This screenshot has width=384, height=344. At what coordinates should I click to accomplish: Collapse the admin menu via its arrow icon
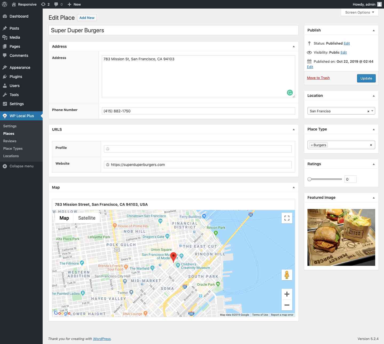click(x=4, y=166)
